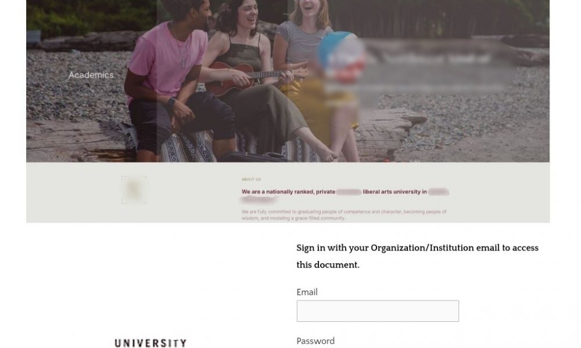Click the black case on the ground

click(256, 157)
